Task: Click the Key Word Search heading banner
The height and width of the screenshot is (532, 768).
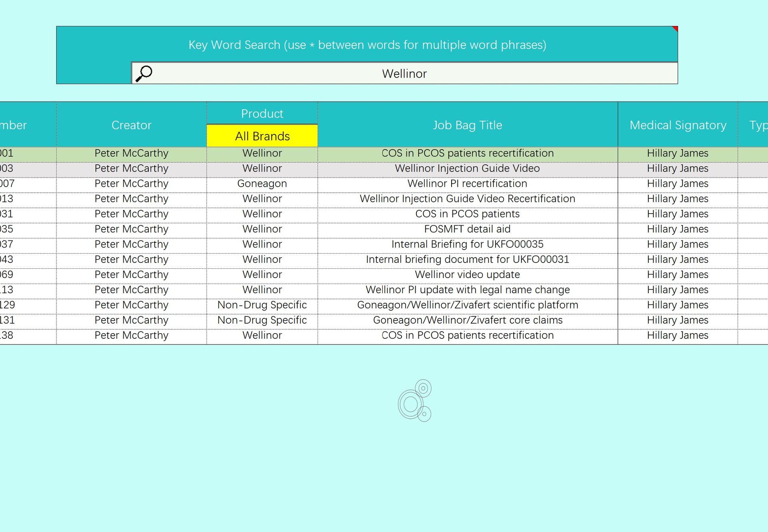Action: pos(367,44)
